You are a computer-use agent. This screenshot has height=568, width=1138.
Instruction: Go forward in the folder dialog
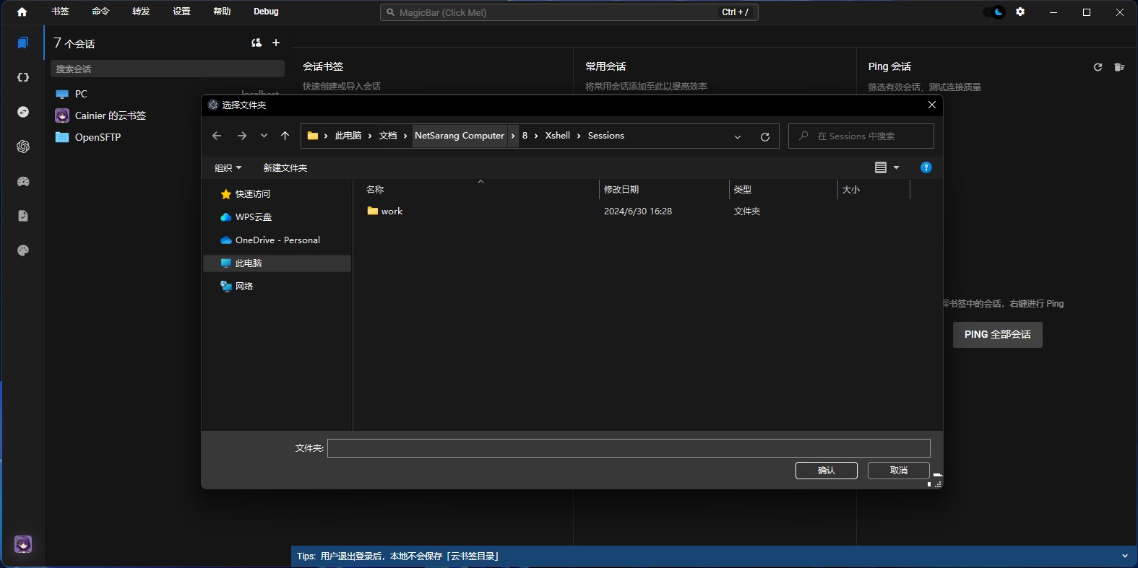coord(242,136)
